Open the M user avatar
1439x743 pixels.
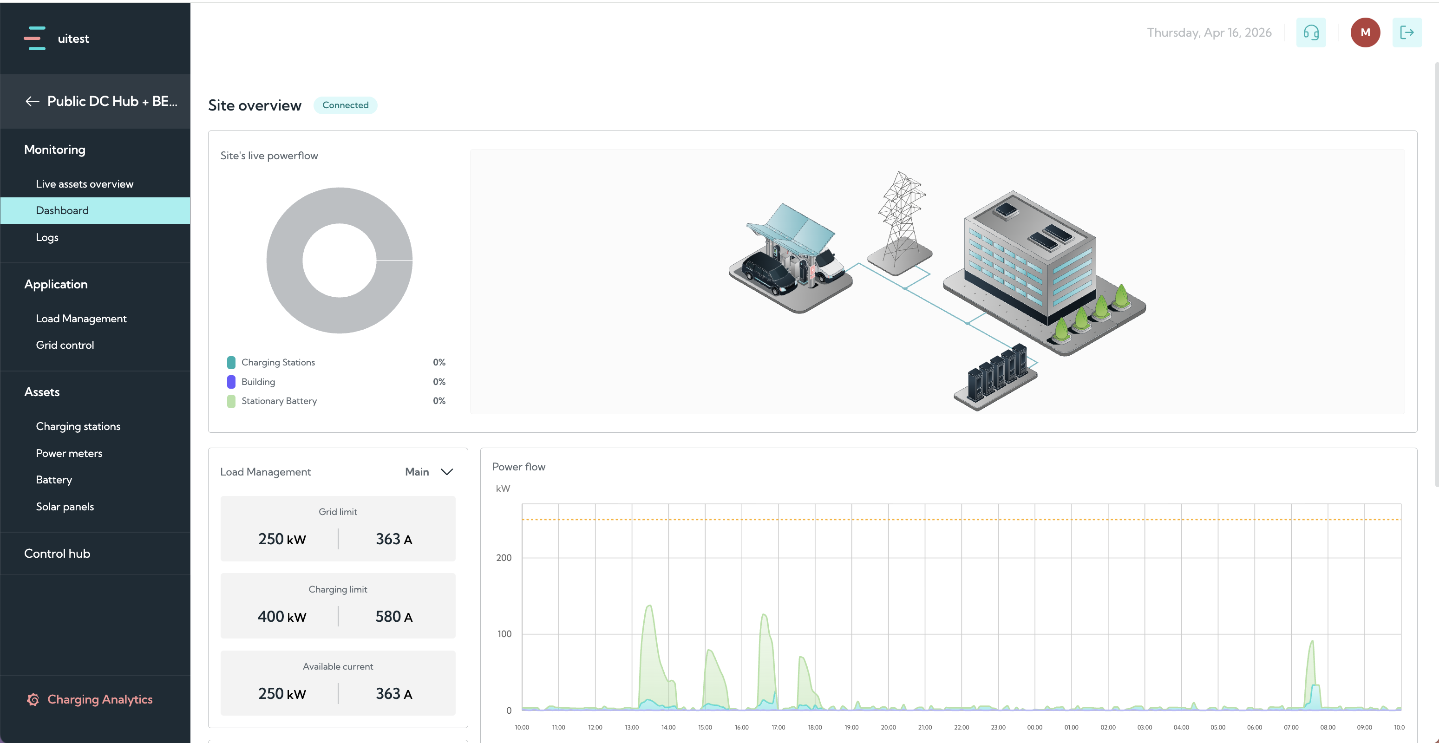[x=1365, y=33]
